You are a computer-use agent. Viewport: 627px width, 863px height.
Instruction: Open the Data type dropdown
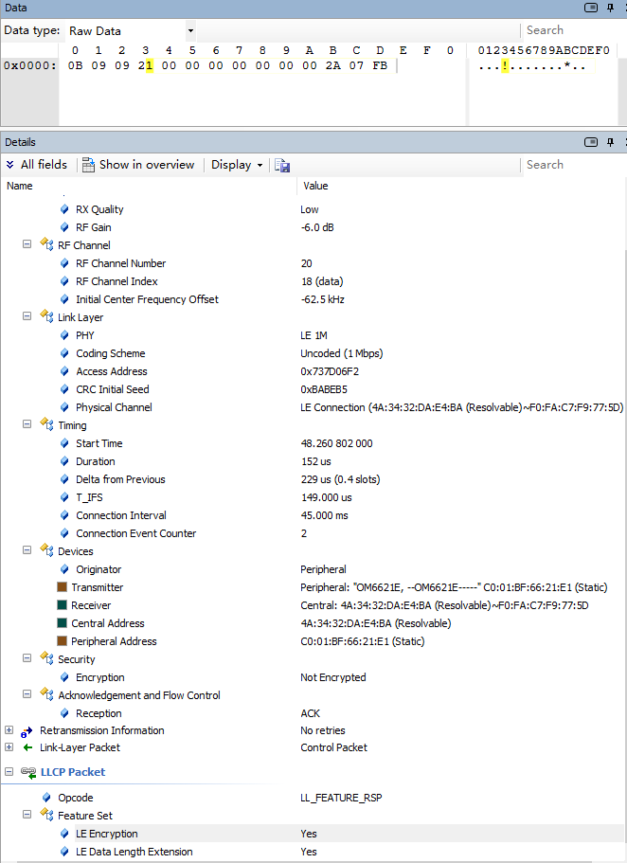[190, 31]
